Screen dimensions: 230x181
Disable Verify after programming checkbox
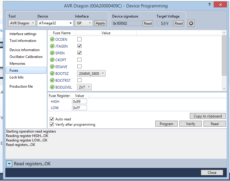tap(52, 125)
